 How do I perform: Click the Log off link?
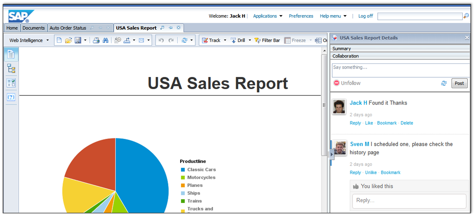pos(366,16)
